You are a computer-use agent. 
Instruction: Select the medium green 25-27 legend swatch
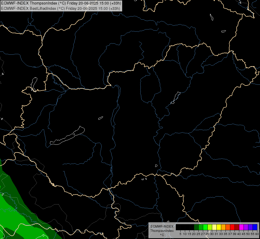click(201, 227)
